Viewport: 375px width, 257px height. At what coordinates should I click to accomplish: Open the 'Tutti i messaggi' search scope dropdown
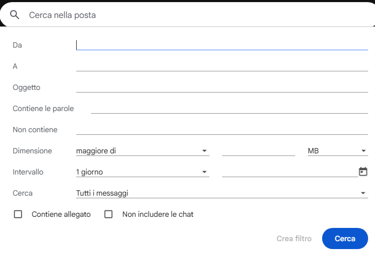point(222,193)
